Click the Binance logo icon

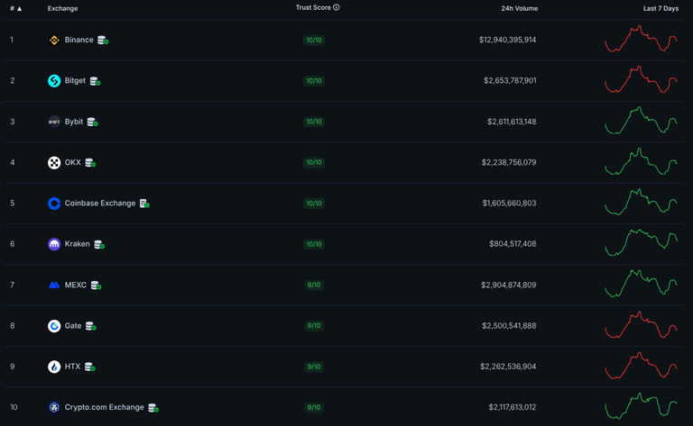[54, 41]
